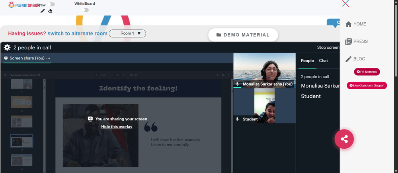Toggle the WhiteBoard switch
Screen dimensions: 398x173
coord(85,10)
